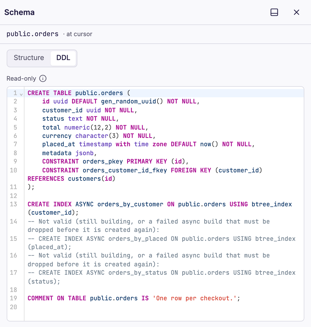Close the Schema panel
The width and height of the screenshot is (311, 327).
[x=297, y=12]
